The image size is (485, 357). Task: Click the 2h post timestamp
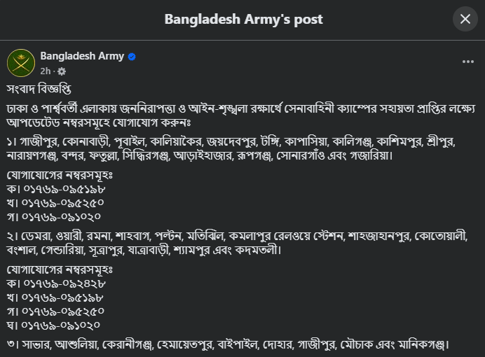pos(46,71)
